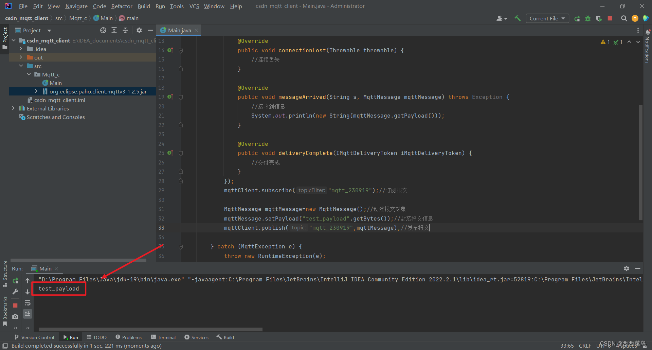Open the user account icon in toolbar
This screenshot has height=350, width=652.
click(502, 18)
